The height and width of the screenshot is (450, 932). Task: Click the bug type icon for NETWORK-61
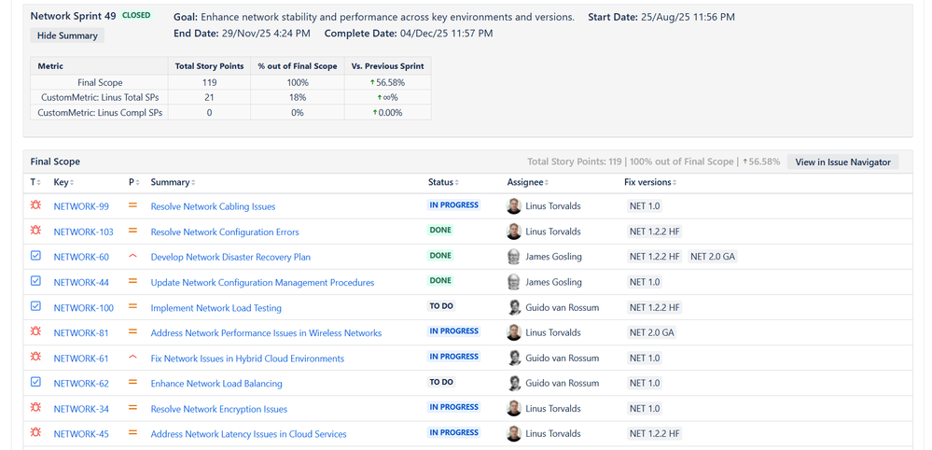tap(35, 357)
